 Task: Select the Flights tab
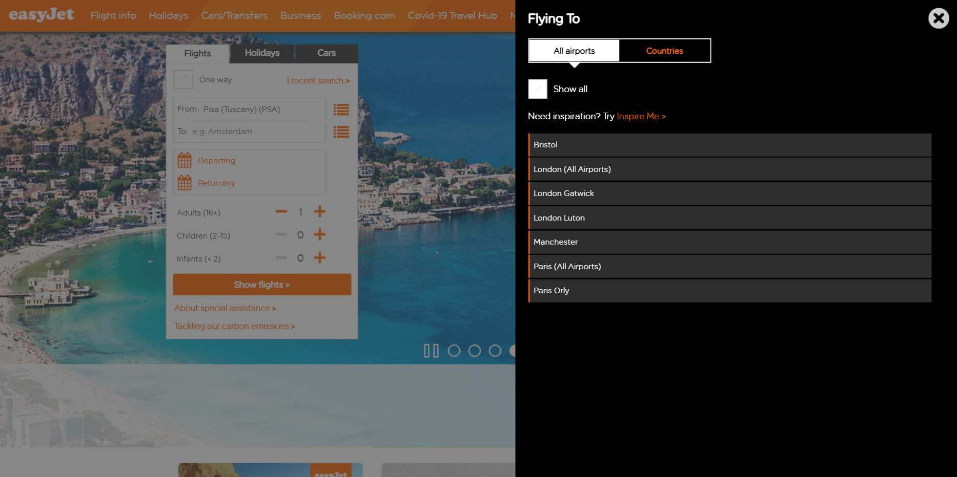[x=197, y=53]
